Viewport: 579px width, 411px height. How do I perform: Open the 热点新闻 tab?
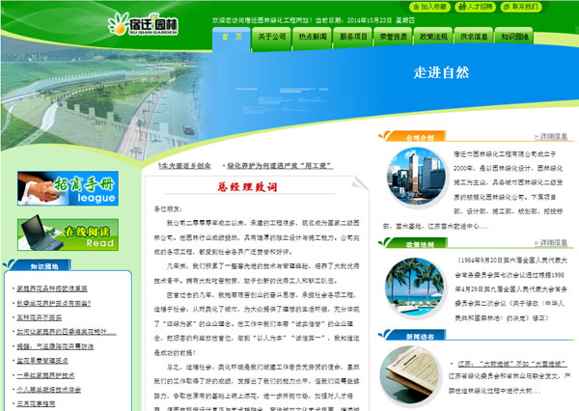[316, 37]
